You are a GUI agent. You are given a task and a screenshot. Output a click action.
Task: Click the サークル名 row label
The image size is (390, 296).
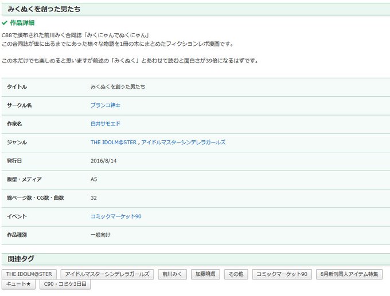(19, 105)
